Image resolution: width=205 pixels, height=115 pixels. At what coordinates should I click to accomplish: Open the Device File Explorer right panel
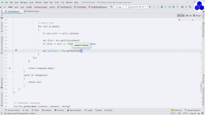(x=203, y=96)
